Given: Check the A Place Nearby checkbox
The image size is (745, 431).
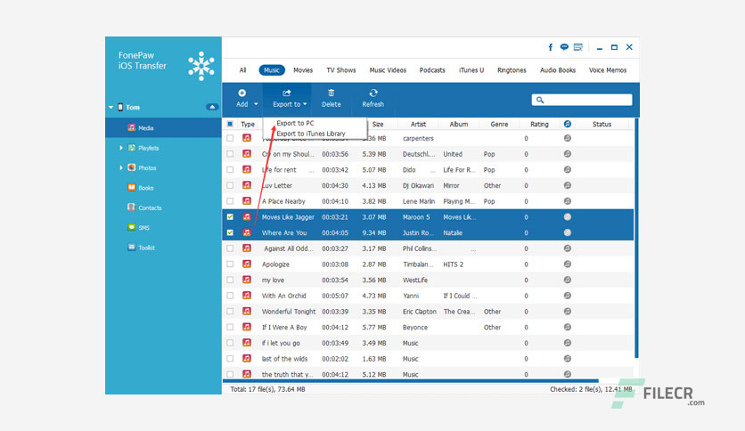Looking at the screenshot, I should click(230, 200).
